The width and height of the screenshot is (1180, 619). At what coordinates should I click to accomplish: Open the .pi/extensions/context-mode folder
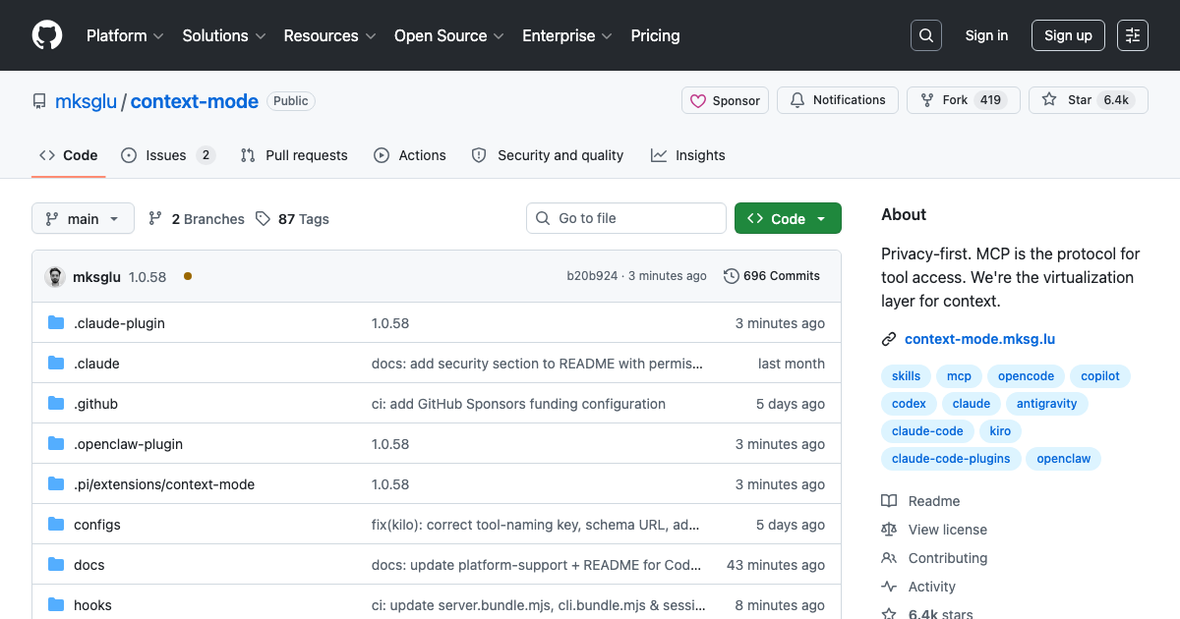pyautogui.click(x=164, y=484)
